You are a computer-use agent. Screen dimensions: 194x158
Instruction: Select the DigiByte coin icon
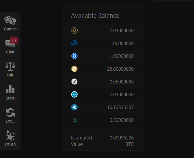pos(74,56)
